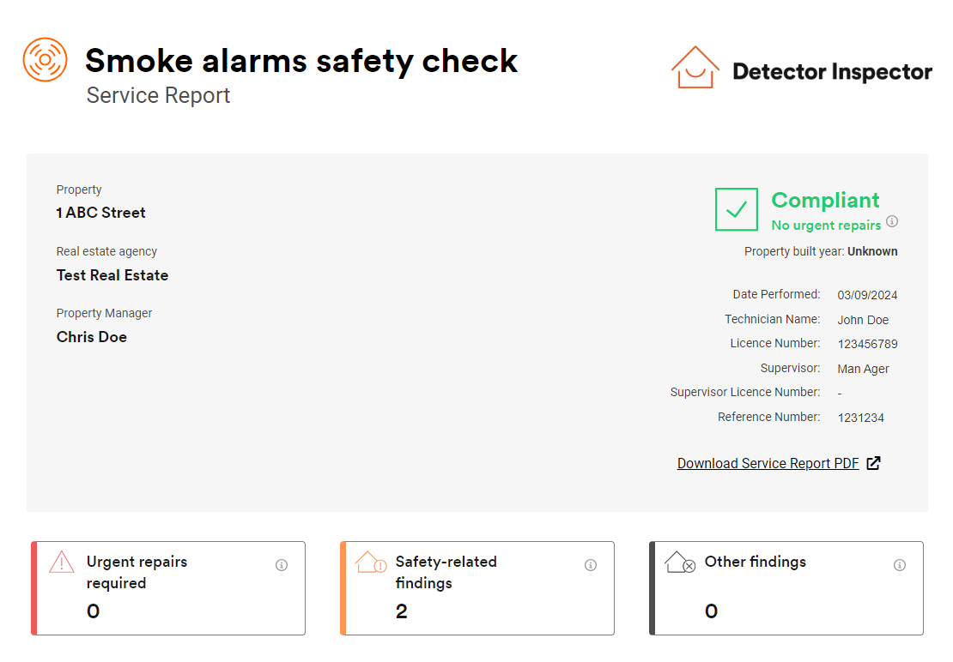Click the house with X icon
Screen dimensions: 953x662
[679, 562]
